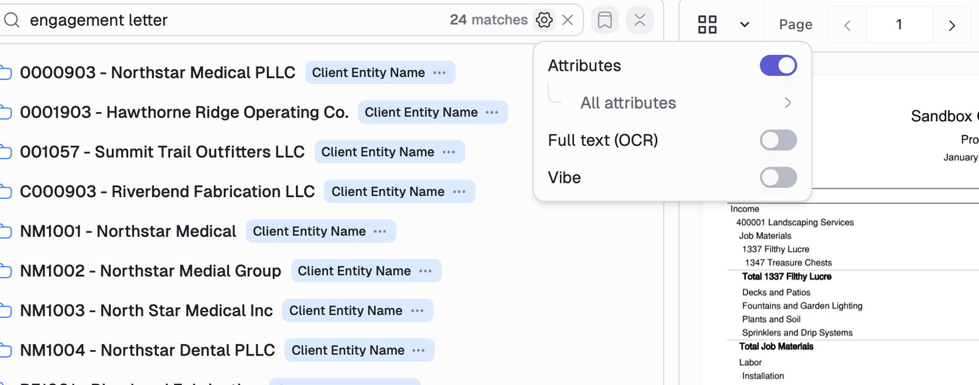979x385 pixels.
Task: Click folder icon beside Northstar Medial Group
Action: coord(6,272)
